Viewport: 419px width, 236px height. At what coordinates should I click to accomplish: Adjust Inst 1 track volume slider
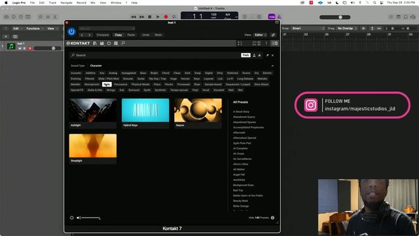[x=48, y=48]
